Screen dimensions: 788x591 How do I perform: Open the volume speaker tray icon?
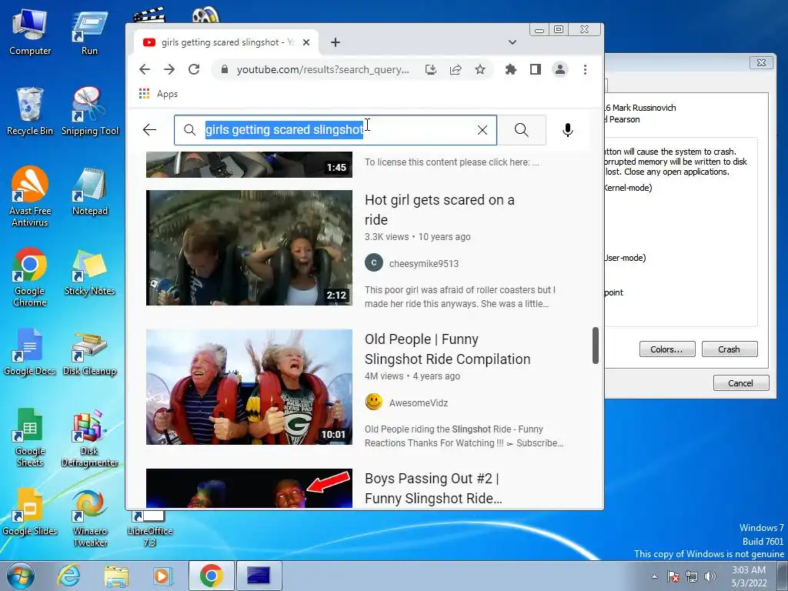710,576
